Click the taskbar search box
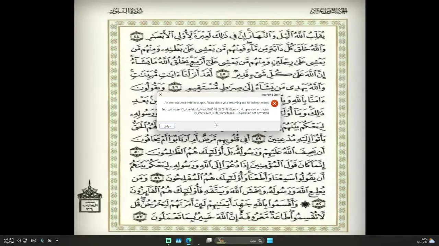 [239, 241]
